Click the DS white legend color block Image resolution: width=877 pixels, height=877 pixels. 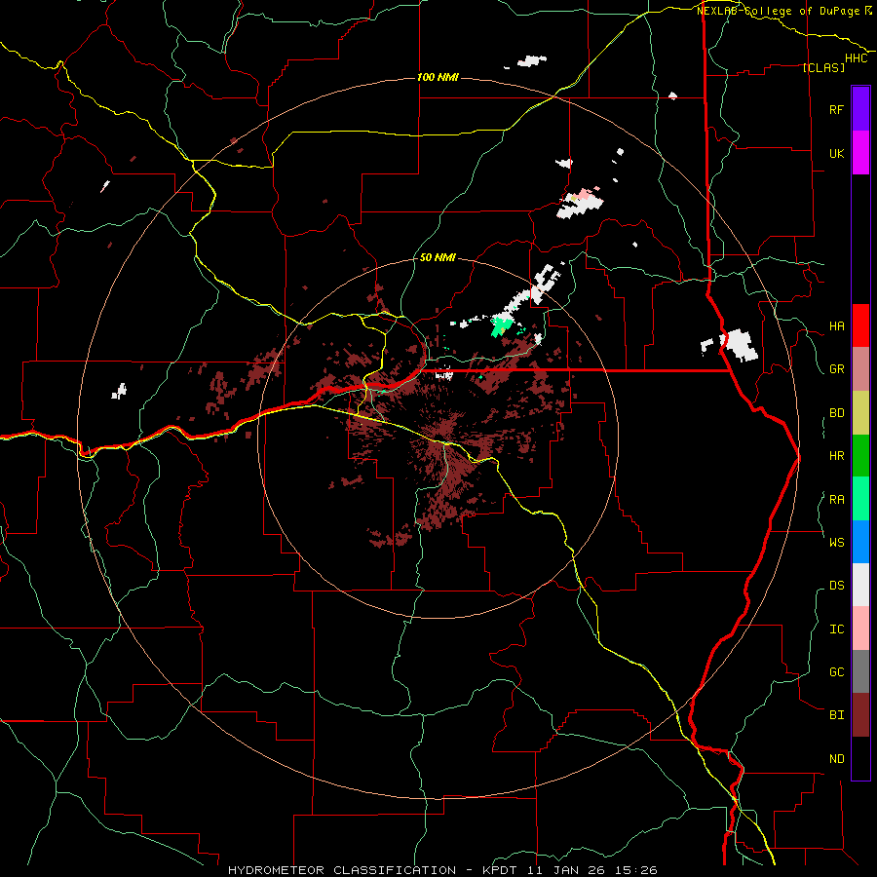(860, 585)
